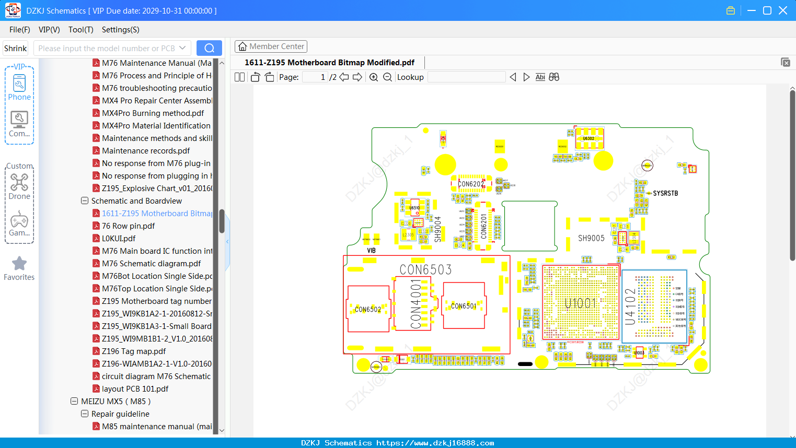
Task: Select the 1611-Z195 Motherboard Bitmap tab
Action: tap(329, 63)
